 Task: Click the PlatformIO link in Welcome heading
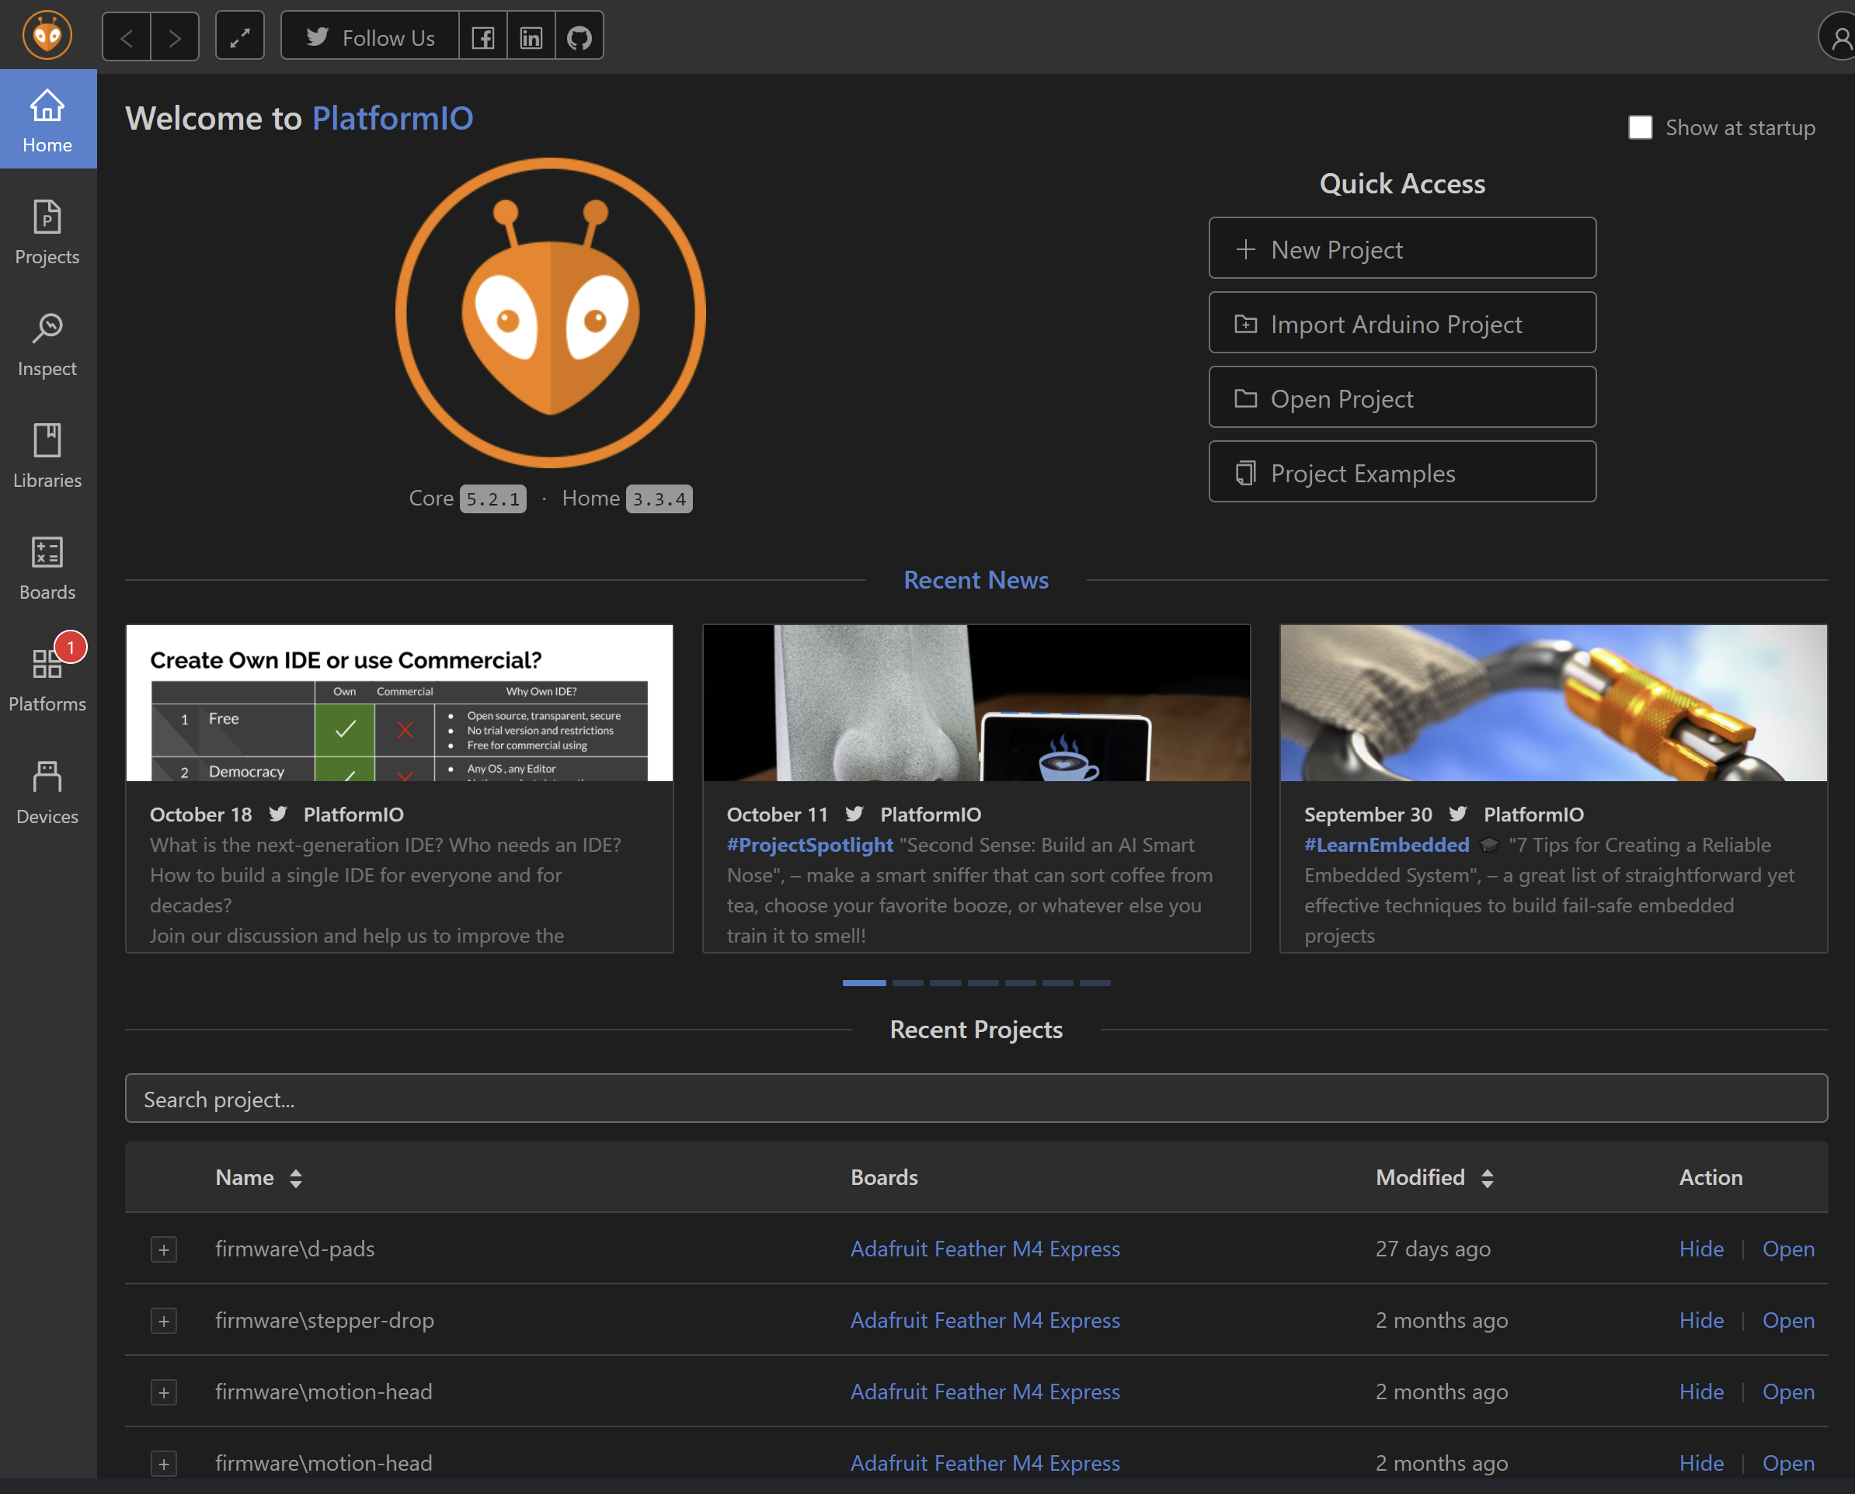[x=392, y=119]
